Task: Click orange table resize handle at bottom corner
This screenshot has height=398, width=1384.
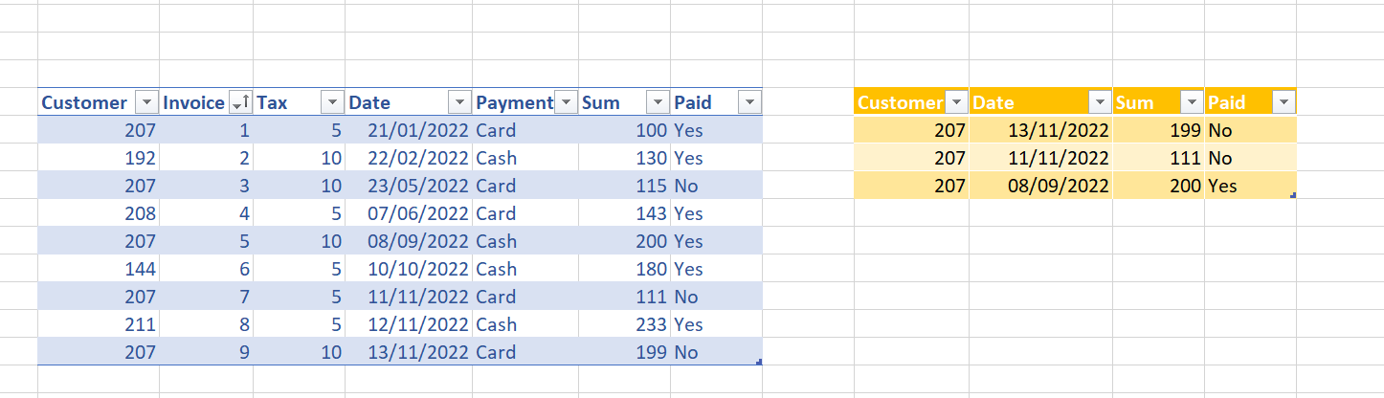Action: click(1293, 195)
